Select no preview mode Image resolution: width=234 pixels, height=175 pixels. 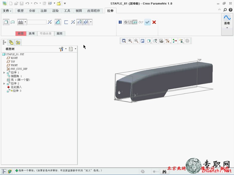[126, 22]
